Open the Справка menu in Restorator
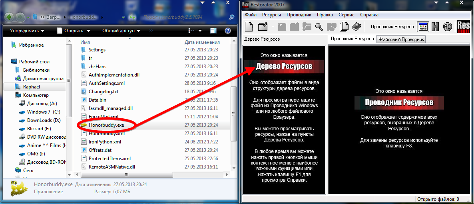 pos(369,14)
